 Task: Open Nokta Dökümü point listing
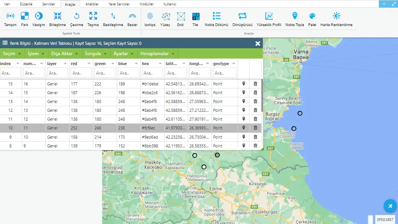(217, 19)
